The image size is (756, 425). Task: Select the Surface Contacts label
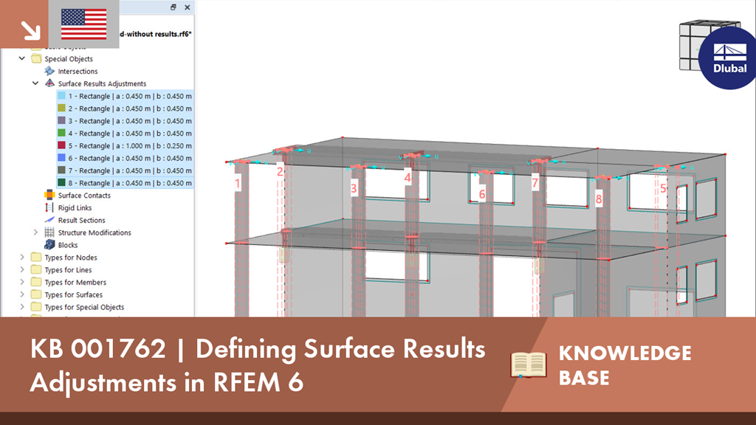coord(84,195)
